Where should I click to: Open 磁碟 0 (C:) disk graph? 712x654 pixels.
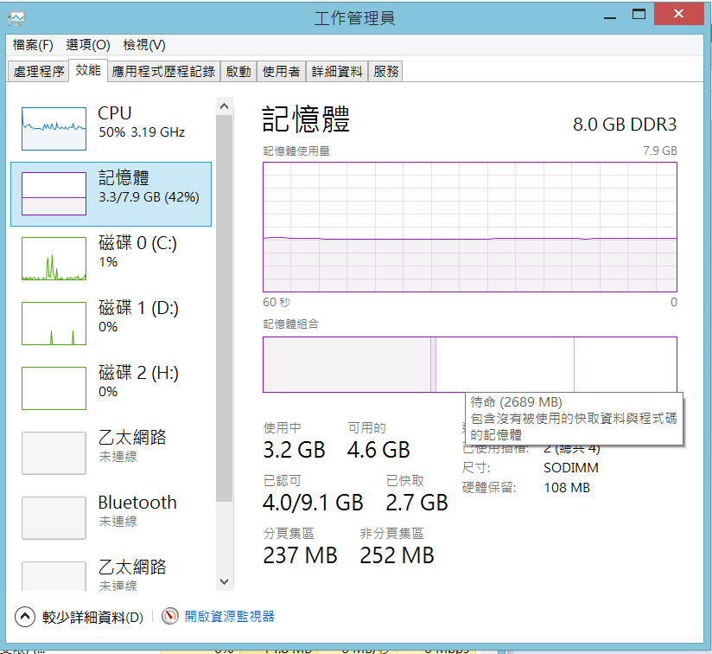pyautogui.click(x=54, y=259)
